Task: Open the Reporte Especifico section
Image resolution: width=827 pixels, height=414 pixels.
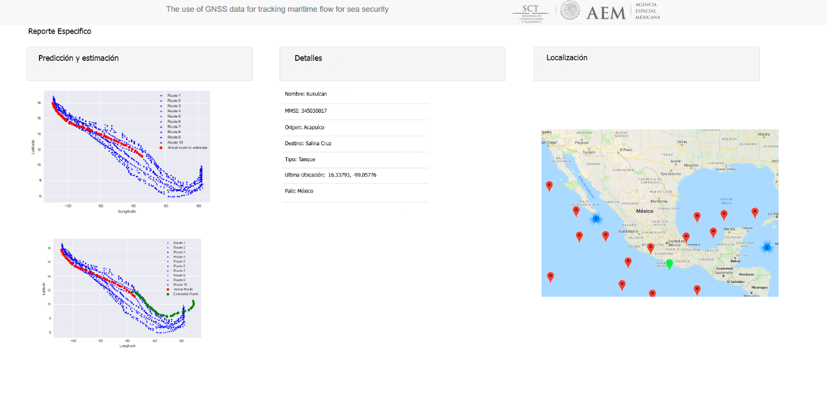Action: pos(59,31)
